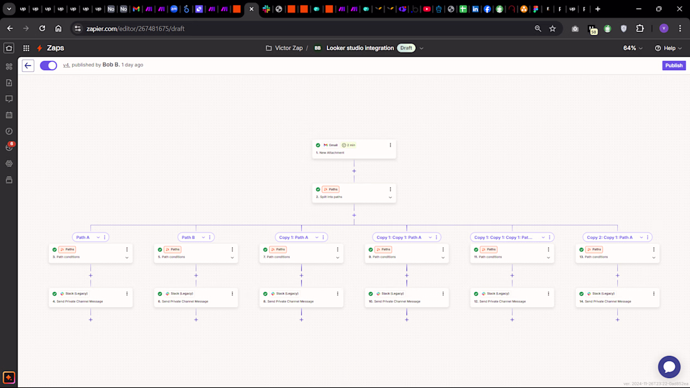Viewport: 690px width, 388px height.
Task: Add a step between steps 3 and 4
Action: click(91, 275)
